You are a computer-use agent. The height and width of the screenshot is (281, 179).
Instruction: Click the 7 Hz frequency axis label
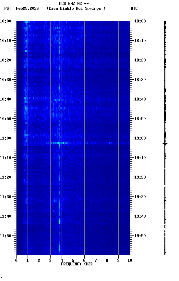96,261
